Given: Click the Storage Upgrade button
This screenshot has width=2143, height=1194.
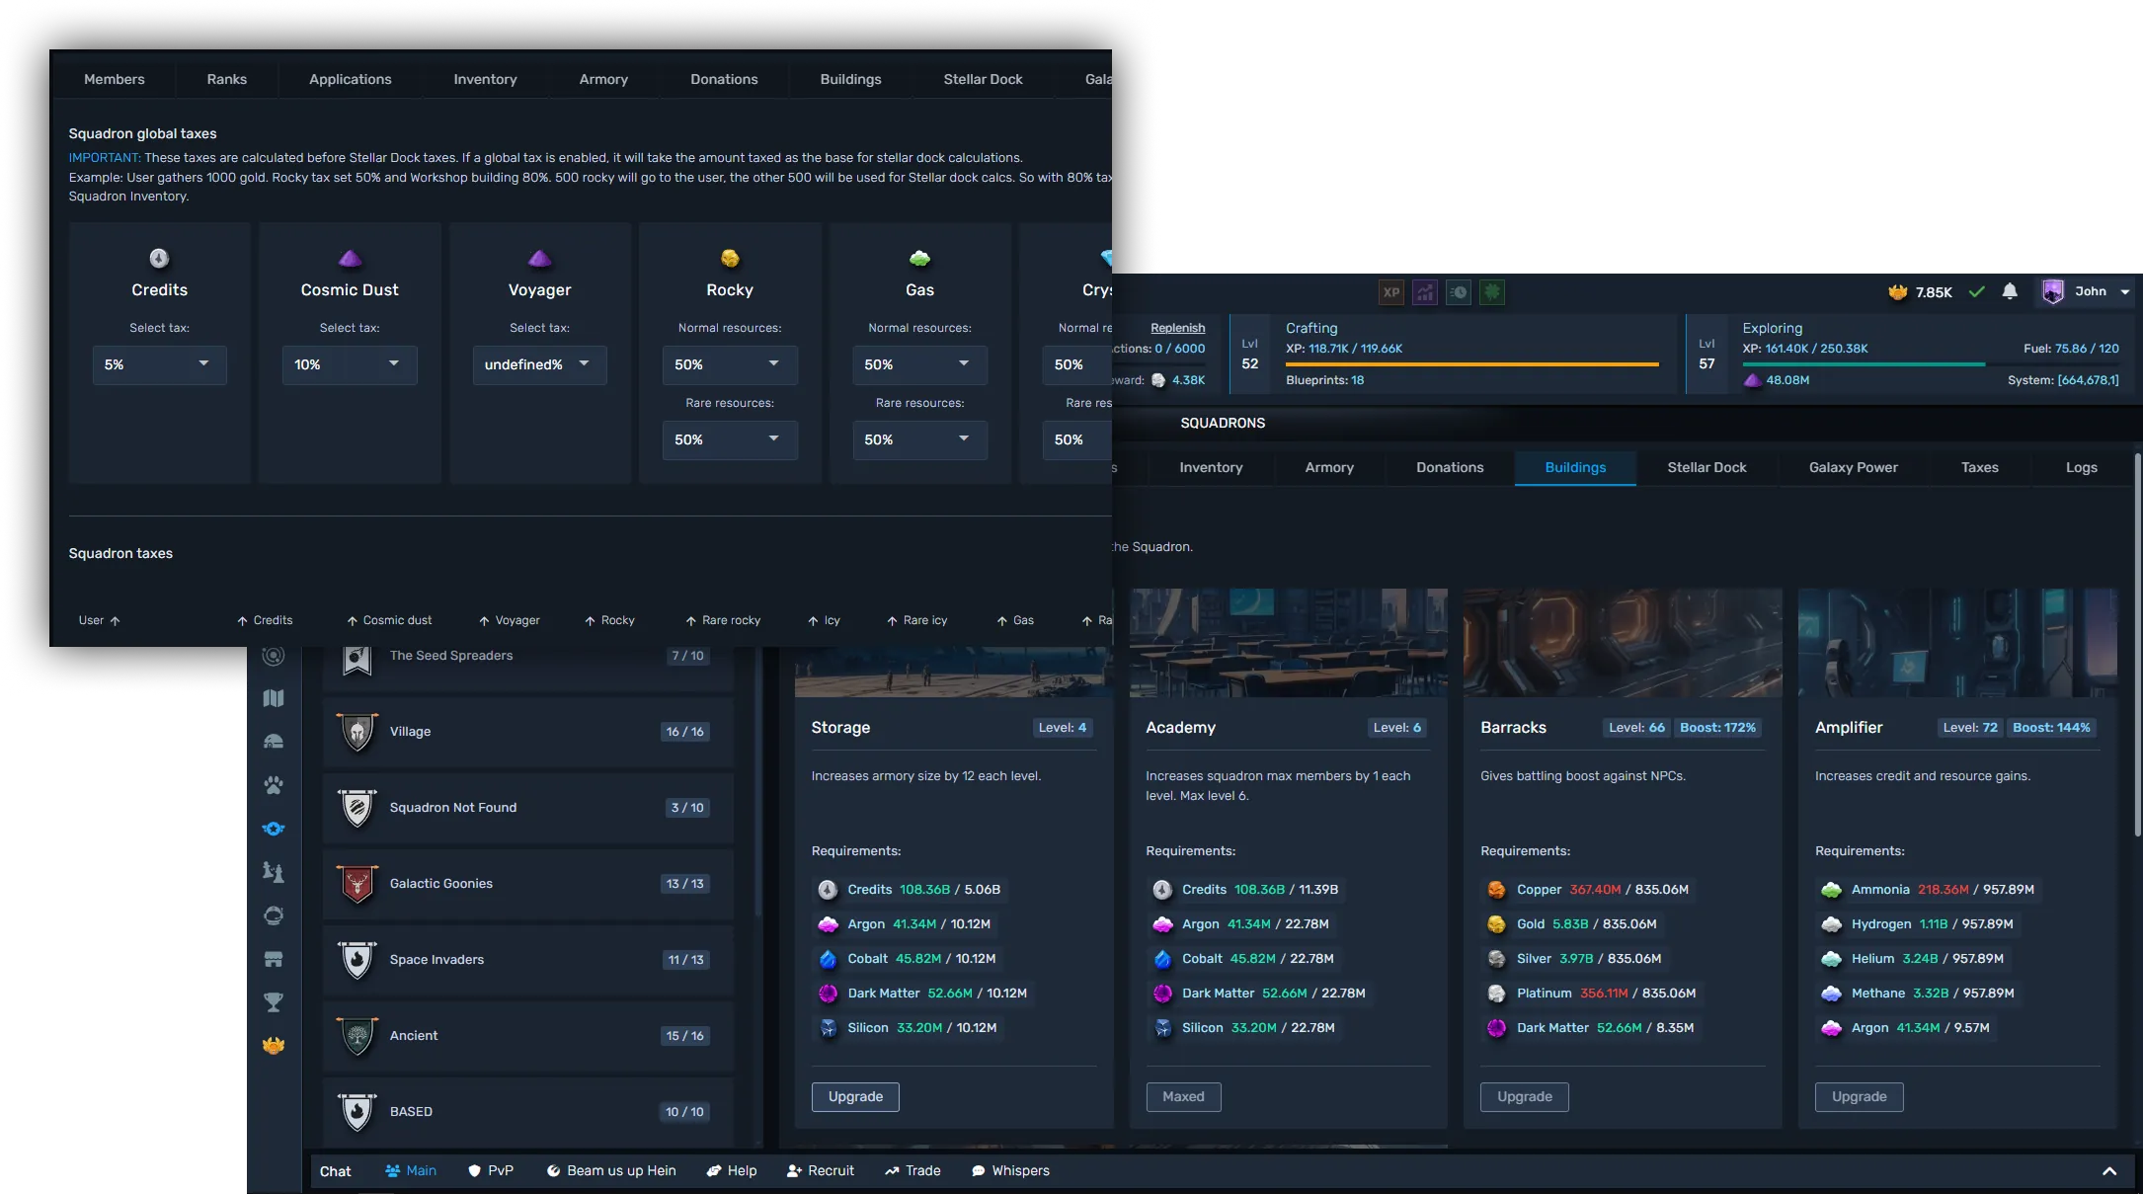Looking at the screenshot, I should point(855,1097).
